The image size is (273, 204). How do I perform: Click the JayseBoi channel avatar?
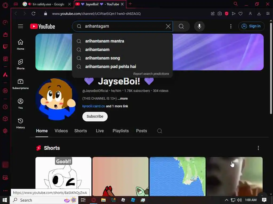click(57, 99)
